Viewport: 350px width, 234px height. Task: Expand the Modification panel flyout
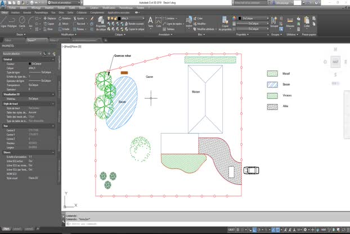coord(69,34)
